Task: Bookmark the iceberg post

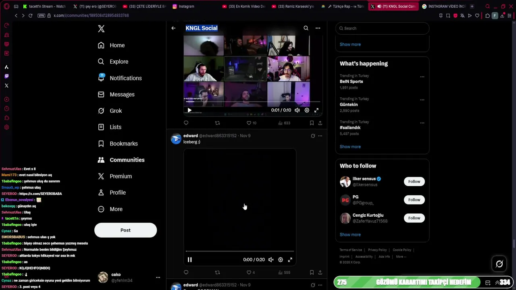Action: pyautogui.click(x=312, y=273)
